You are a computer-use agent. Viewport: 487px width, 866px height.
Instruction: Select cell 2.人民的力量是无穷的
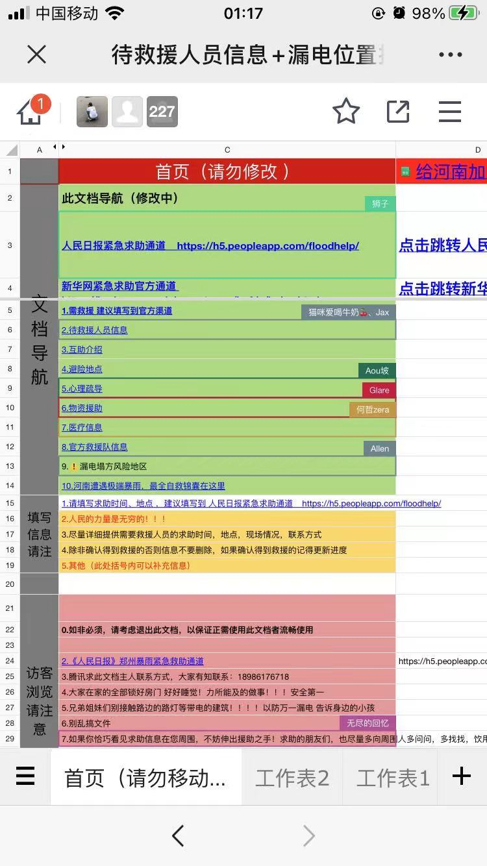point(227,519)
